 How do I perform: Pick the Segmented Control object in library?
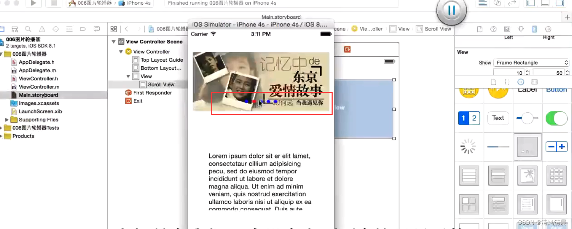[x=469, y=118]
